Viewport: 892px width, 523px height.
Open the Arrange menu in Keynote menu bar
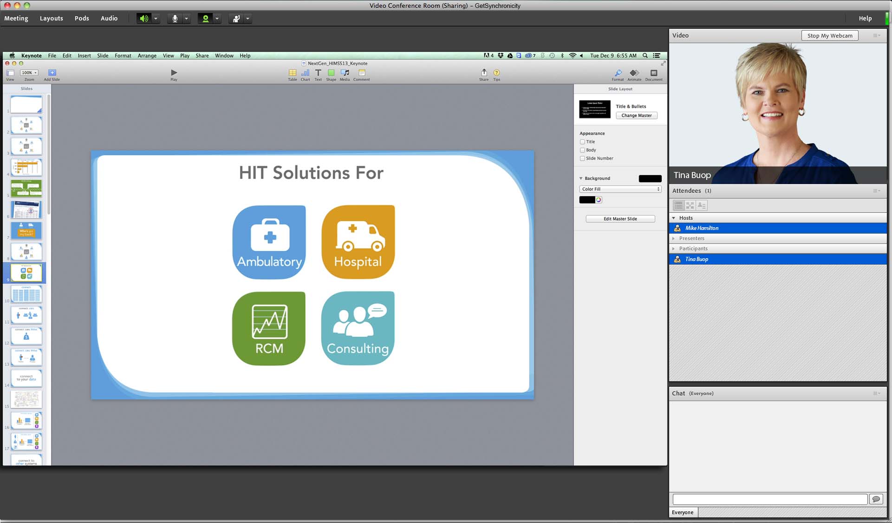pyautogui.click(x=146, y=56)
